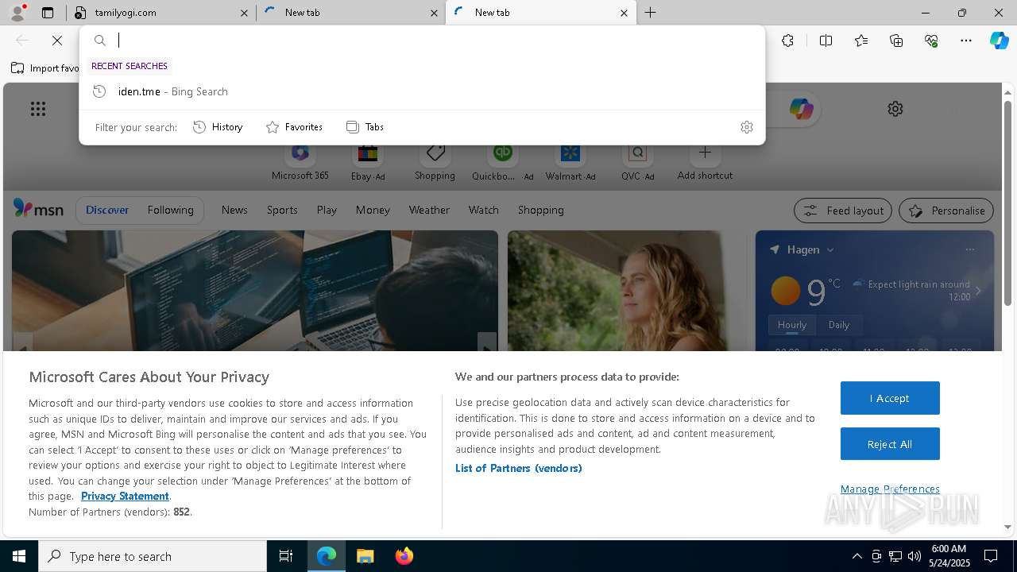Open the browser profile icon
1017x572 pixels.
[17, 13]
